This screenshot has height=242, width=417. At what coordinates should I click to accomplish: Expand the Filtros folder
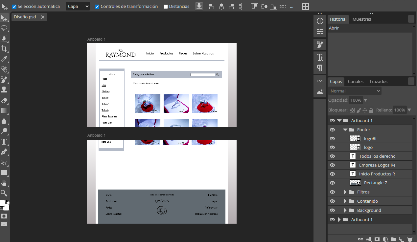[345, 192]
